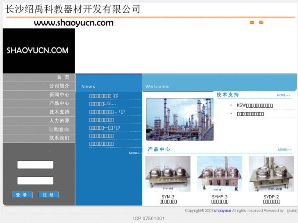Open the SYM-3 product thumbnail
This screenshot has height=223, width=298.
168,174
